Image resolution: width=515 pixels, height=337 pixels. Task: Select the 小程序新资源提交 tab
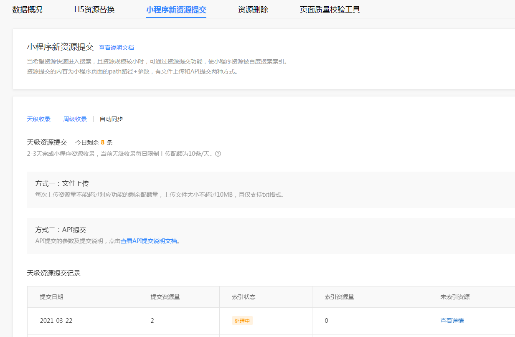(176, 10)
